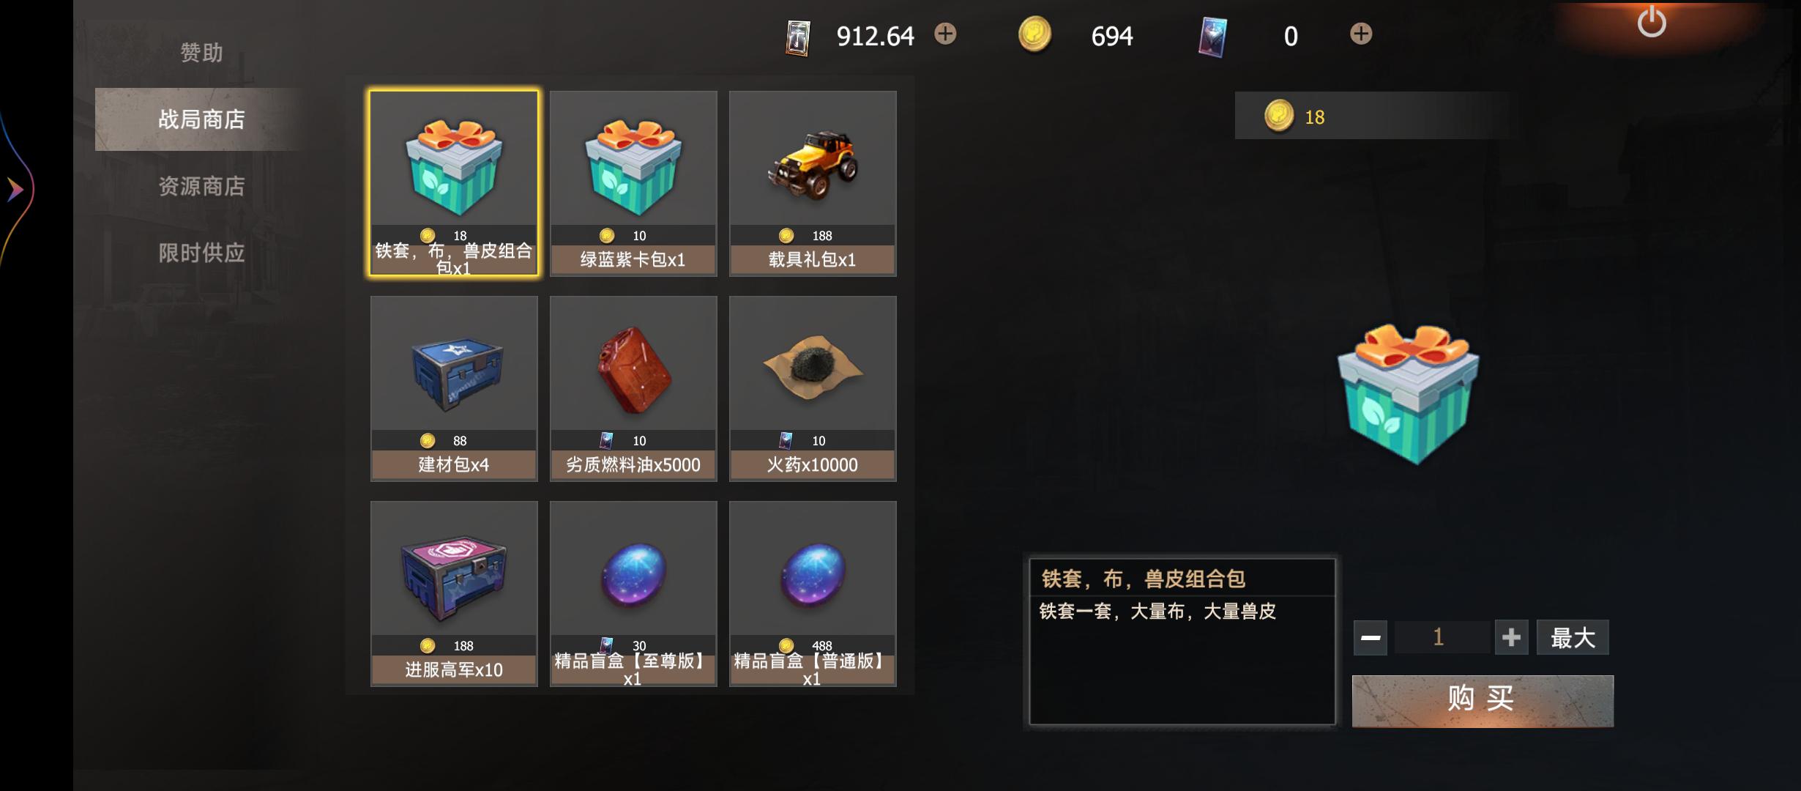
Task: Select the 火药x10000 gunpowder item
Action: (813, 388)
